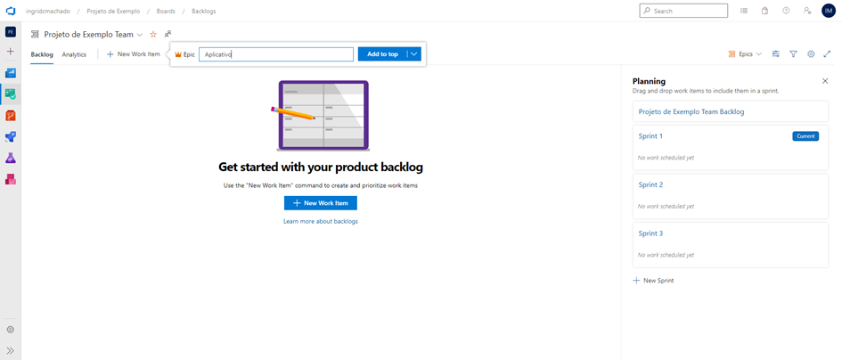Open Backlogs breadcrumb
Viewport: 842px width, 360px height.
[204, 11]
